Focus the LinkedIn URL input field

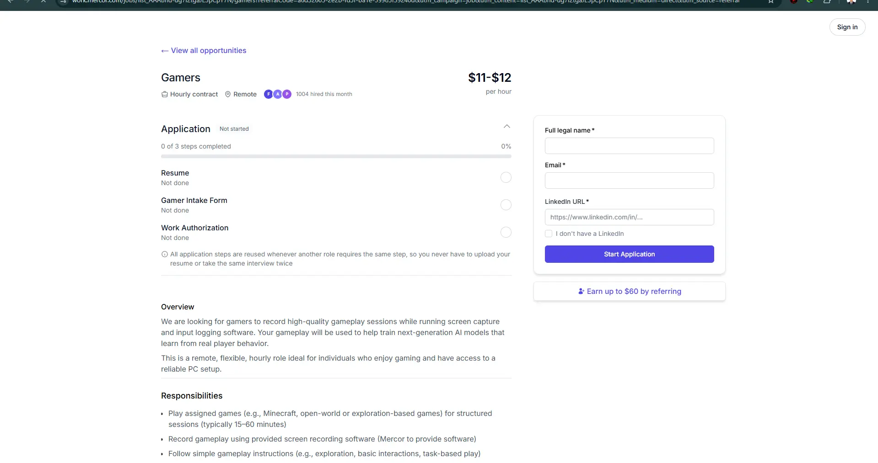[x=629, y=217]
